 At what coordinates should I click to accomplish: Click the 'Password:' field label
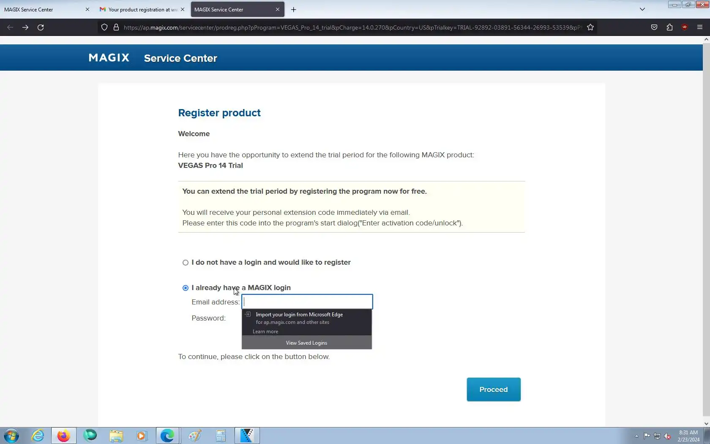[209, 318]
